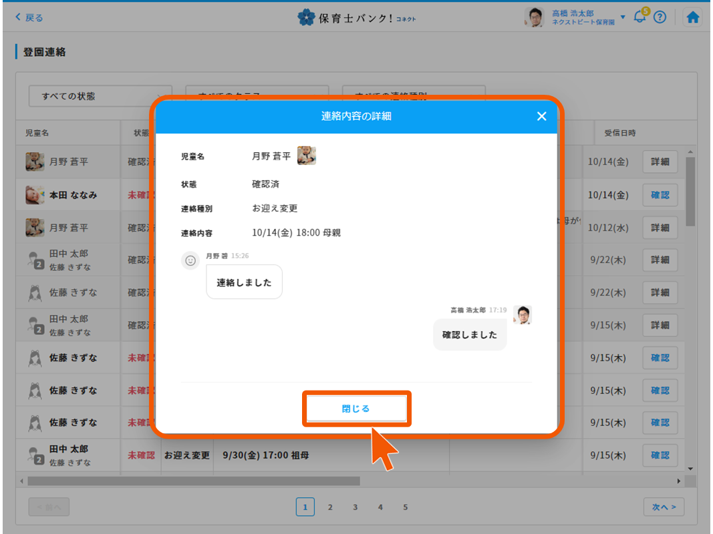Click 詳細 button for 10/12(水) row
This screenshot has width=713, height=534.
tap(660, 228)
